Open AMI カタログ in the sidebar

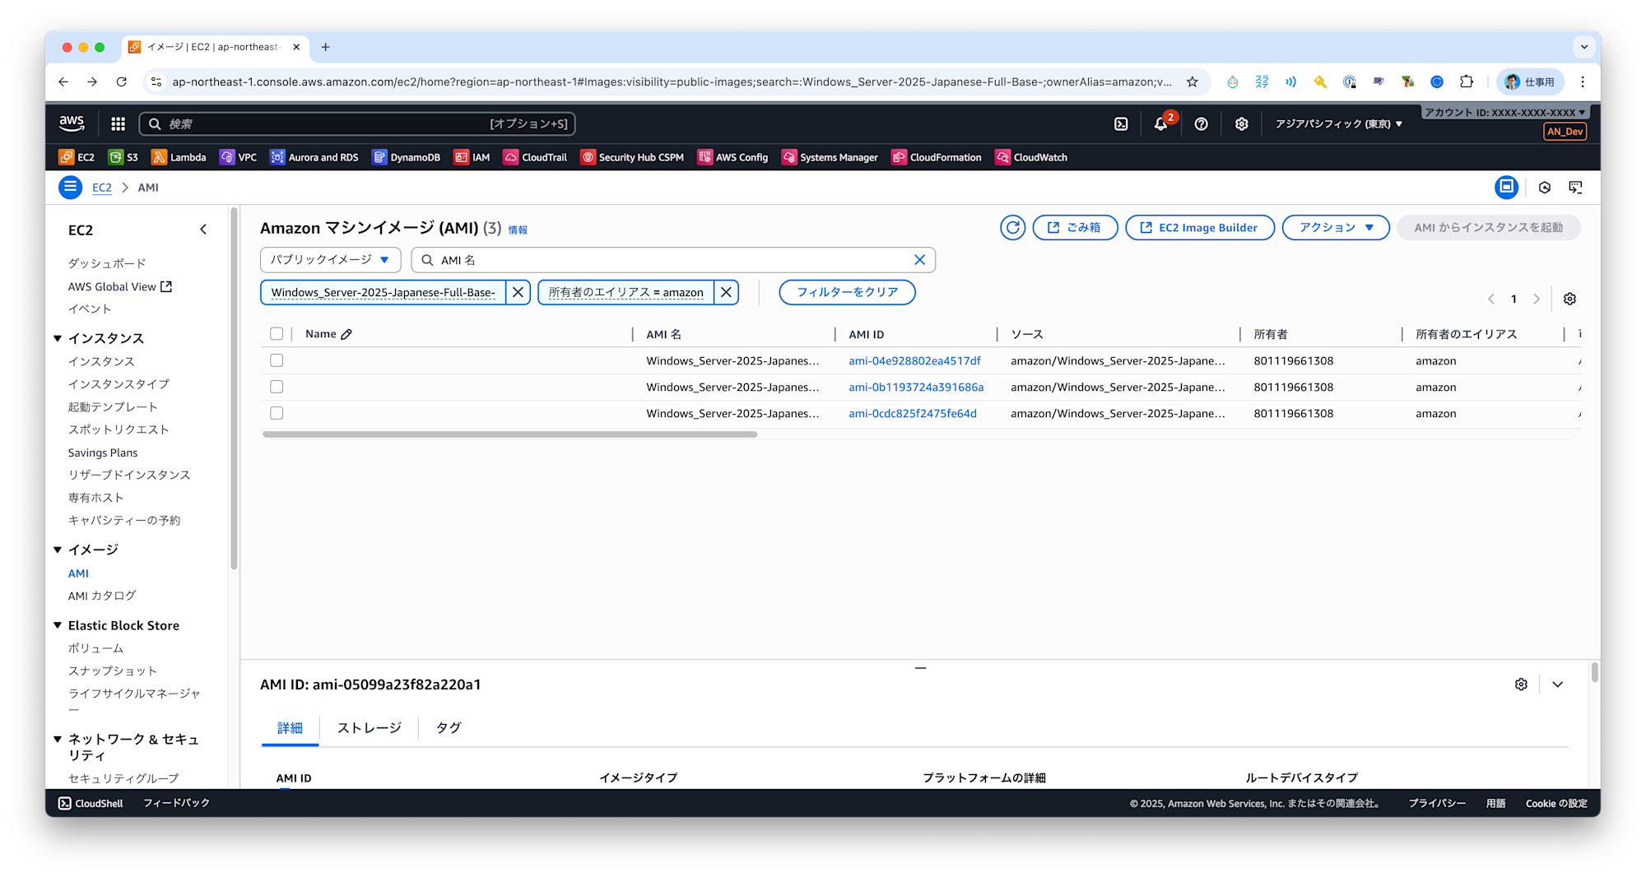click(x=102, y=596)
